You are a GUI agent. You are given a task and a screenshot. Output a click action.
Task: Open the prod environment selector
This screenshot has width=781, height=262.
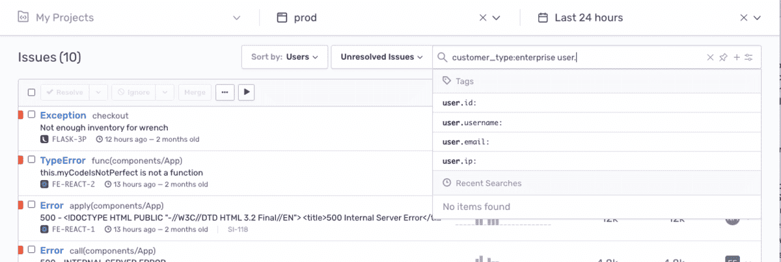click(x=389, y=18)
